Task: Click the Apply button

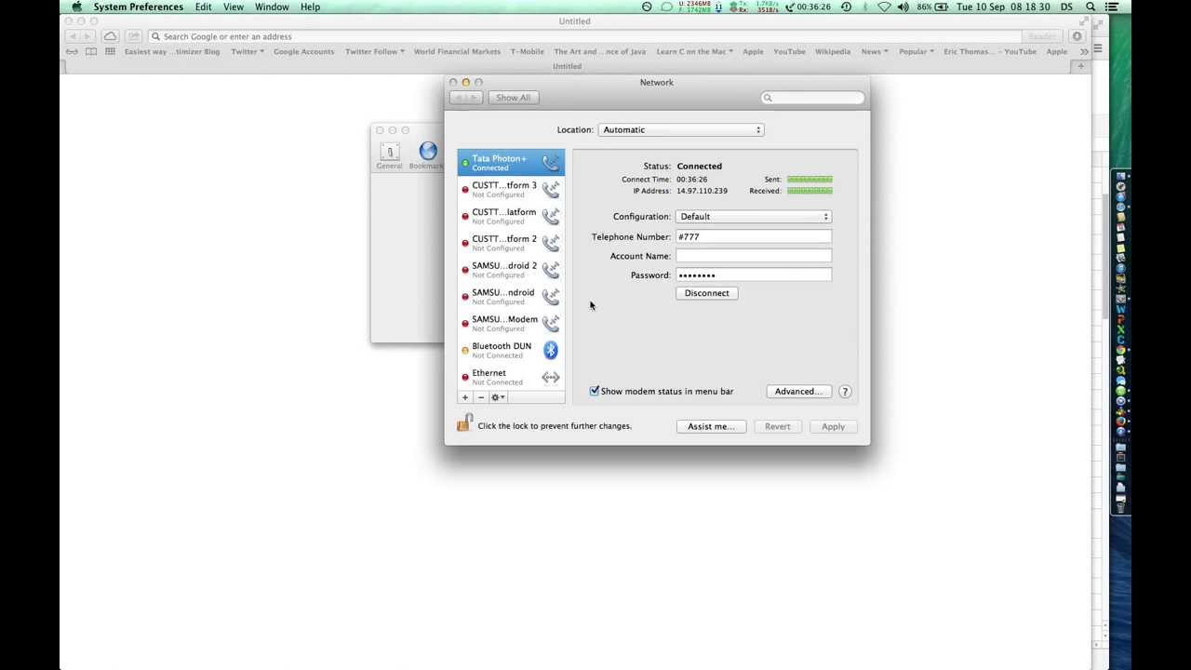Action: pyautogui.click(x=833, y=427)
